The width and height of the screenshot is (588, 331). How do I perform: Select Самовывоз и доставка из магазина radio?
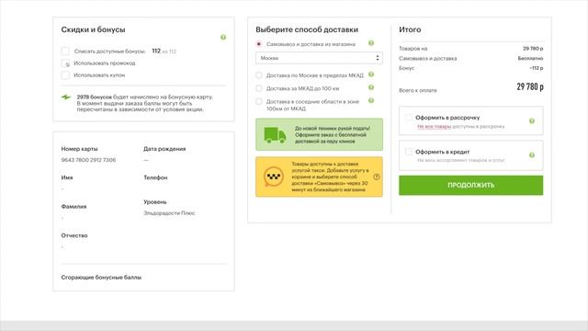point(259,44)
